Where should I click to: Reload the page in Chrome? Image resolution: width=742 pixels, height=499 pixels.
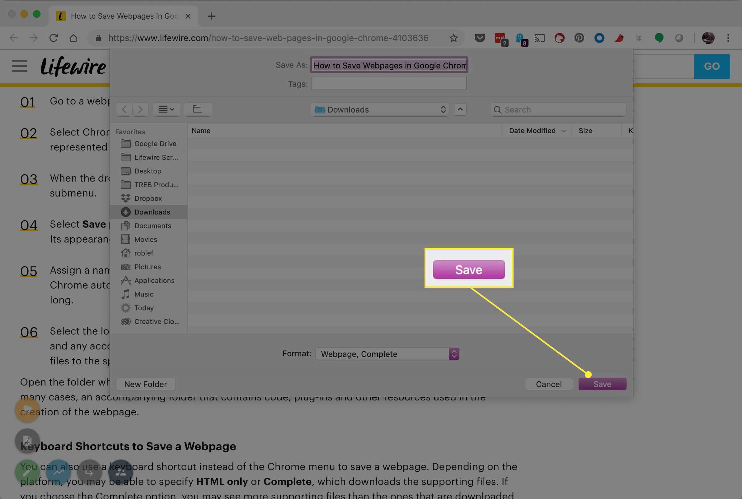point(54,38)
